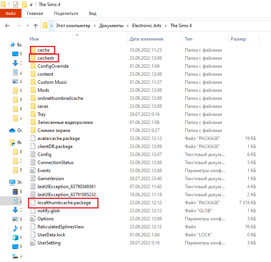This screenshot has width=271, height=262.
Task: Open the Главная ribbon tab
Action: click(x=35, y=13)
